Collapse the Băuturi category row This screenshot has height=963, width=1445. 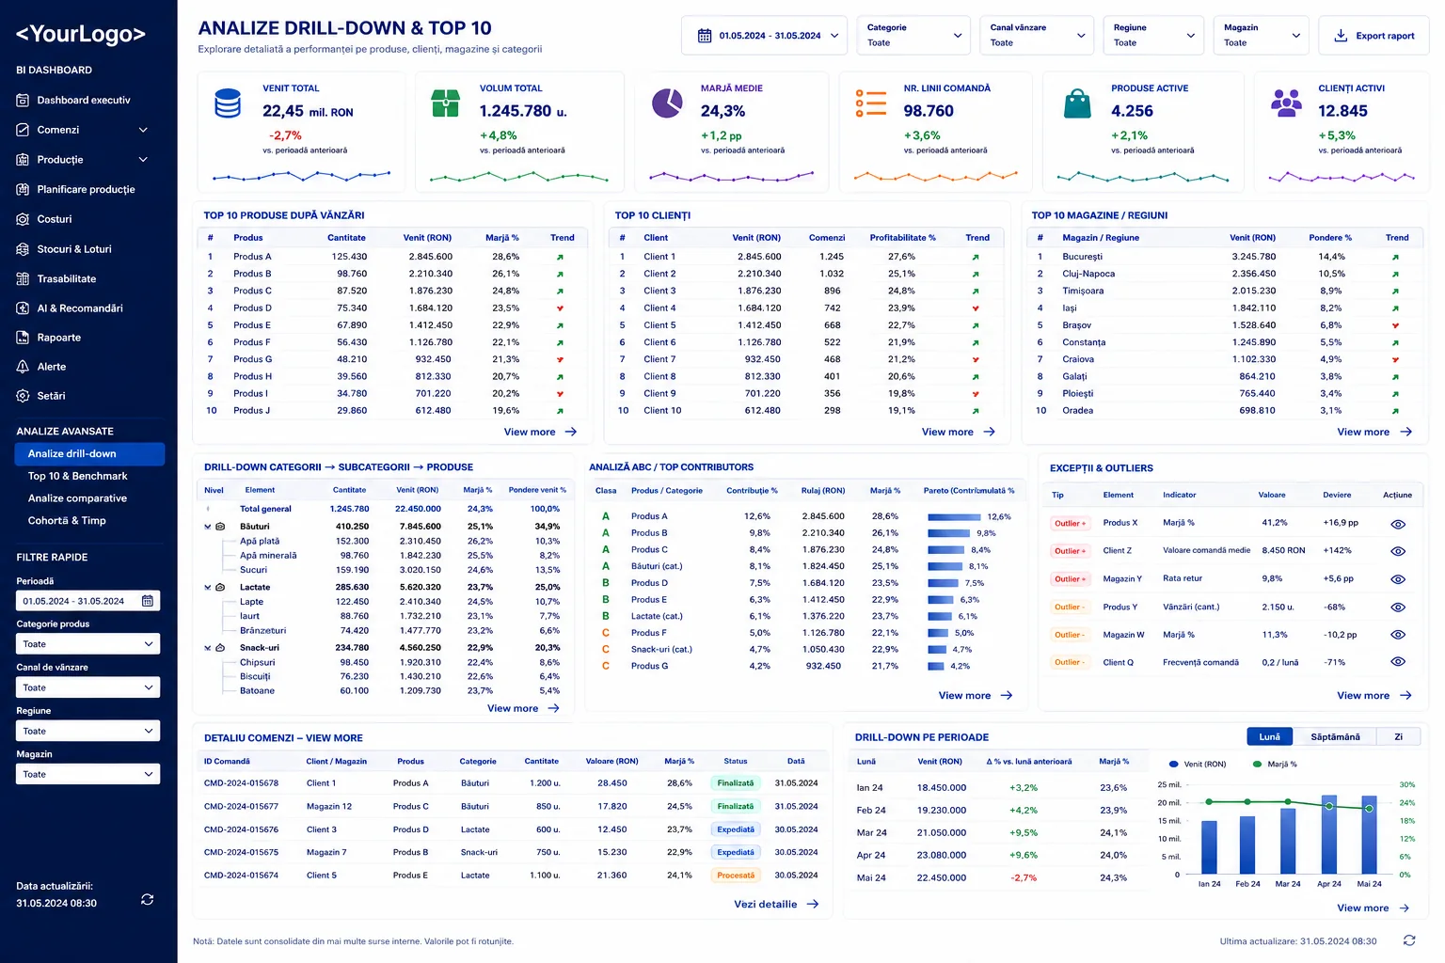coord(208,527)
